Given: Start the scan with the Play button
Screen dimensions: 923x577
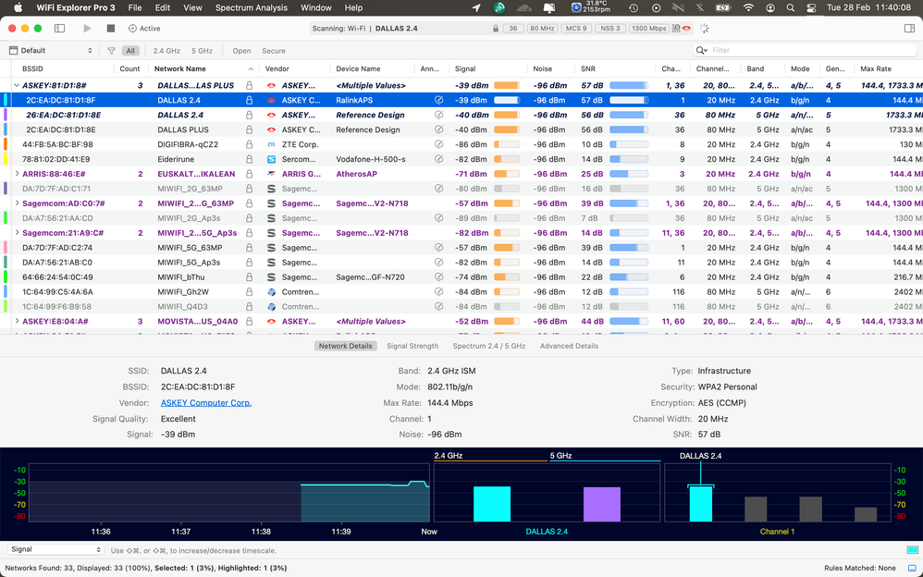Looking at the screenshot, I should [85, 28].
